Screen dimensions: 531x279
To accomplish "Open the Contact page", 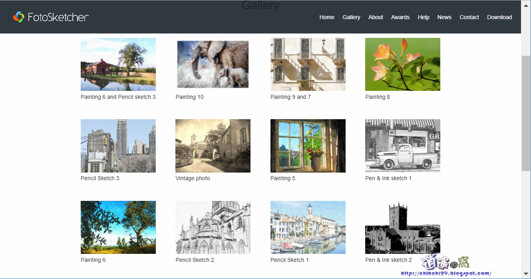I will point(469,17).
